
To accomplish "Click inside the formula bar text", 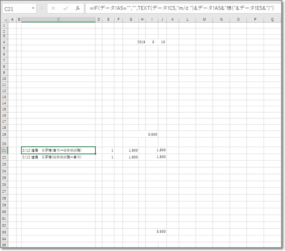I will [x=183, y=8].
